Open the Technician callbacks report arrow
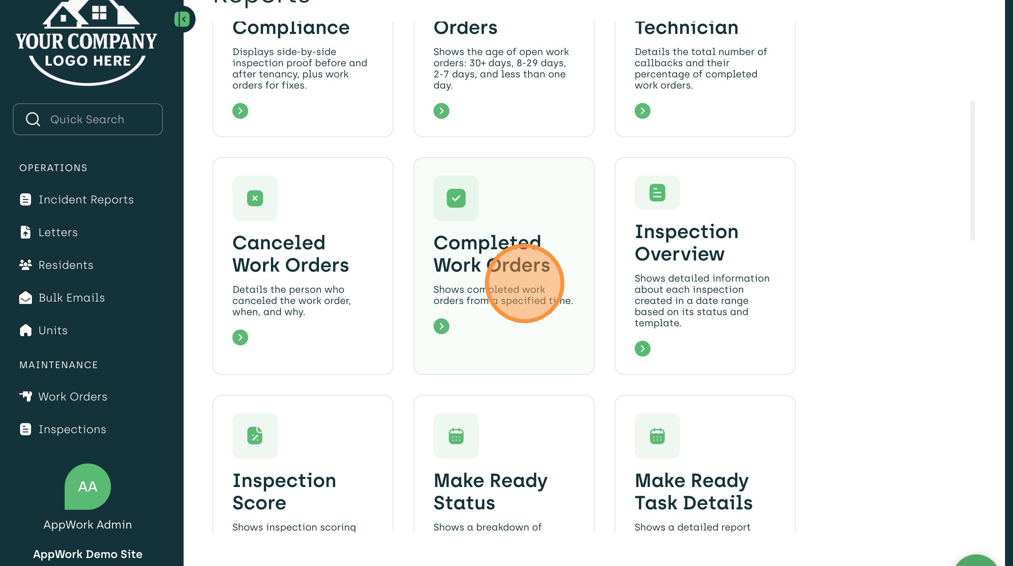This screenshot has width=1013, height=566. (x=642, y=111)
